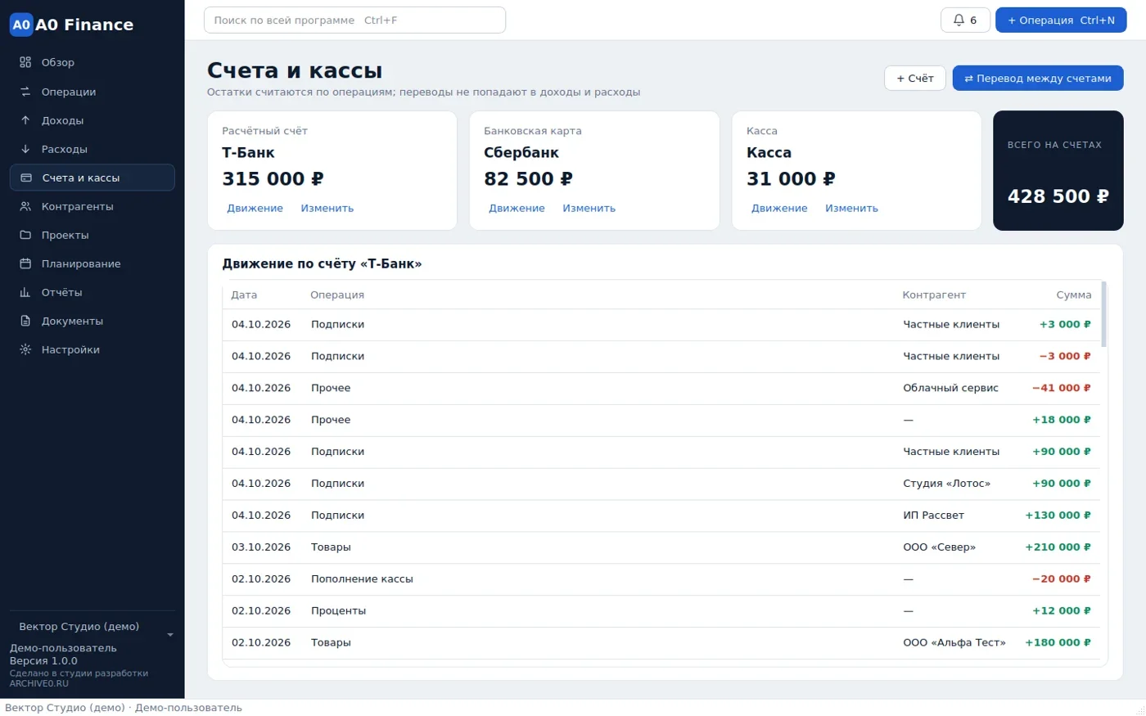Click the Проекты folder icon
Viewport: 1146px width, 716px height.
point(25,235)
